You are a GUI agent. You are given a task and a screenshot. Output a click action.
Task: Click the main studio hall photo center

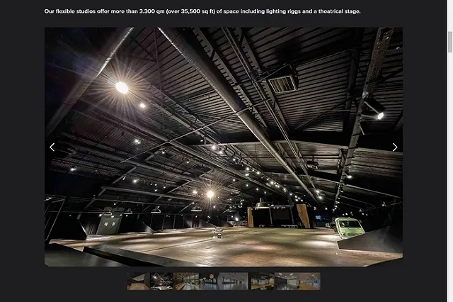[x=224, y=147]
